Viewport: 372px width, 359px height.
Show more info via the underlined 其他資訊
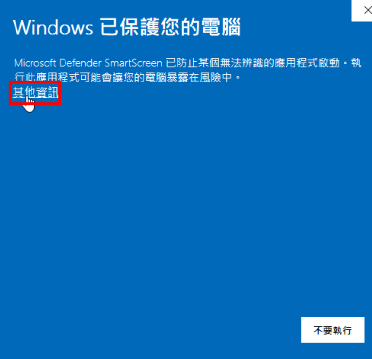35,93
